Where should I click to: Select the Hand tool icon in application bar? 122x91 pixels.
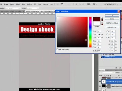[x=76, y=4]
